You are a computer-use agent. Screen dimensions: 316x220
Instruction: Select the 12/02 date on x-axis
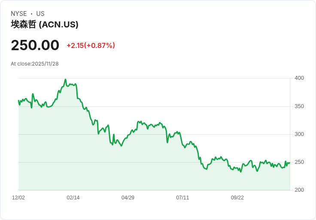coord(18,197)
